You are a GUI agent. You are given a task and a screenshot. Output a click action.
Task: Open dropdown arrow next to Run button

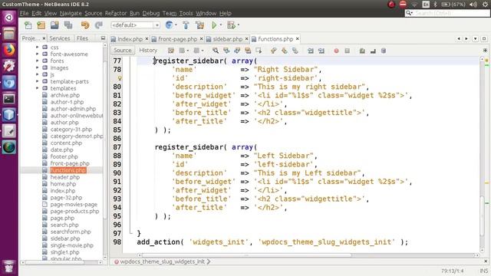221,25
